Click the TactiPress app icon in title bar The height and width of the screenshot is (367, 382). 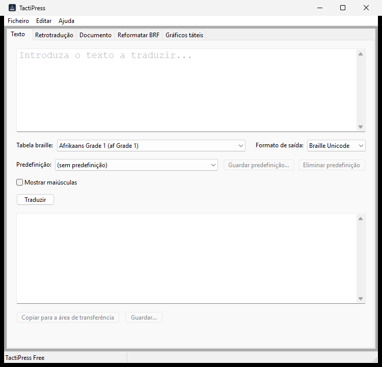point(12,8)
